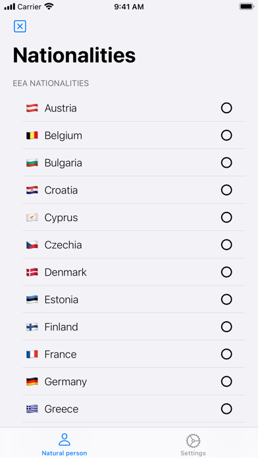The height and width of the screenshot is (458, 258).
Task: Select the Czechia radio button
Action: pos(226,245)
